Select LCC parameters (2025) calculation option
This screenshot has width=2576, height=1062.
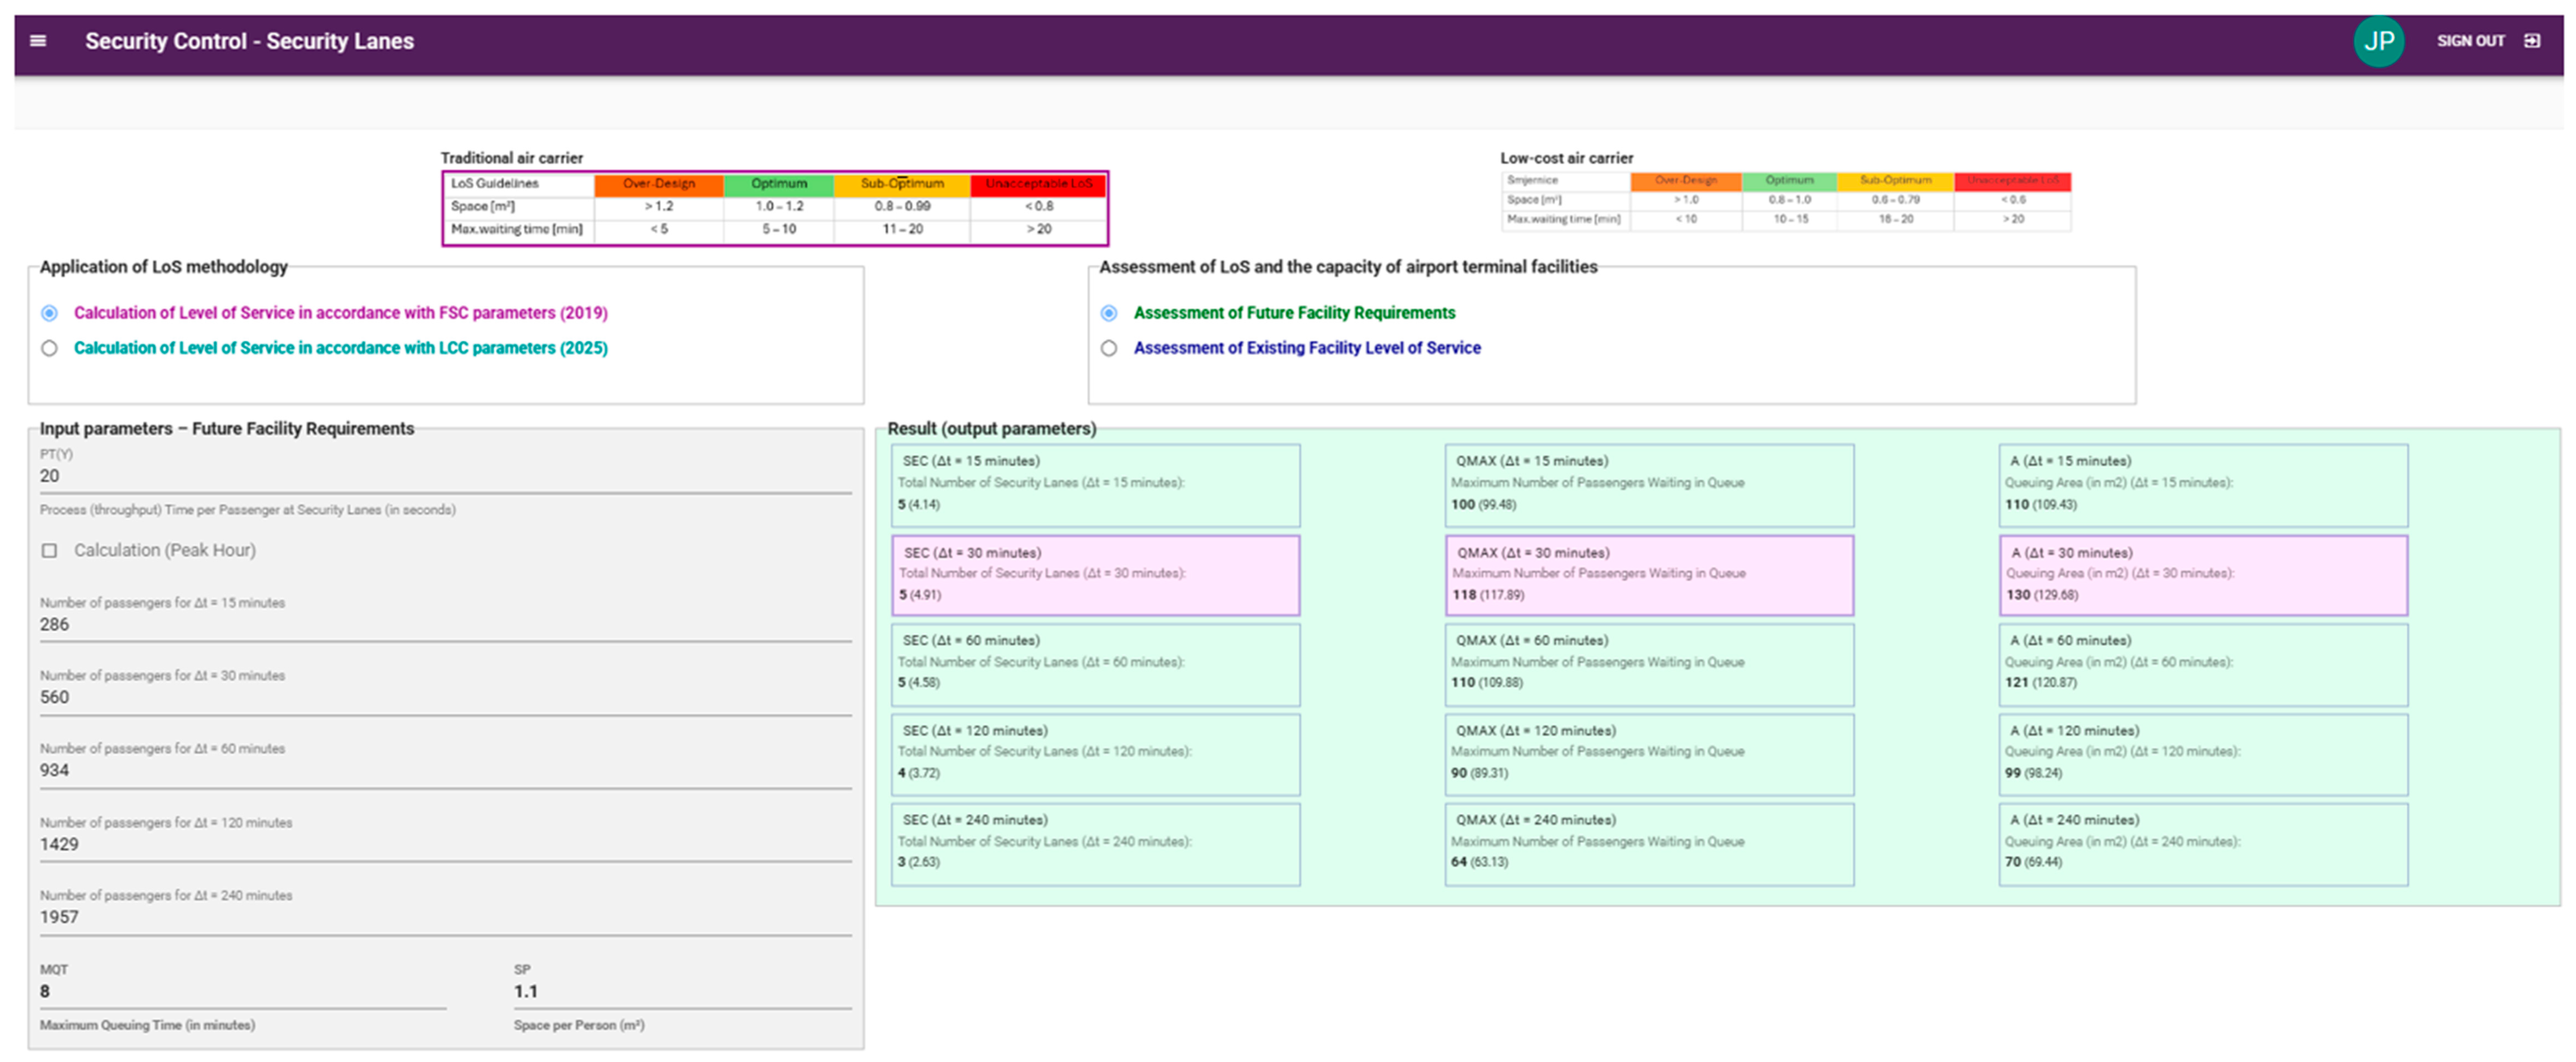[x=49, y=348]
